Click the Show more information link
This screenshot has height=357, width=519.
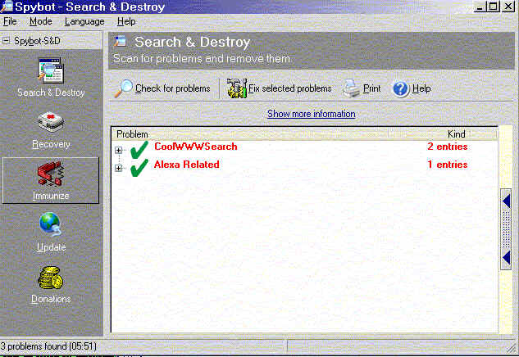coord(311,114)
